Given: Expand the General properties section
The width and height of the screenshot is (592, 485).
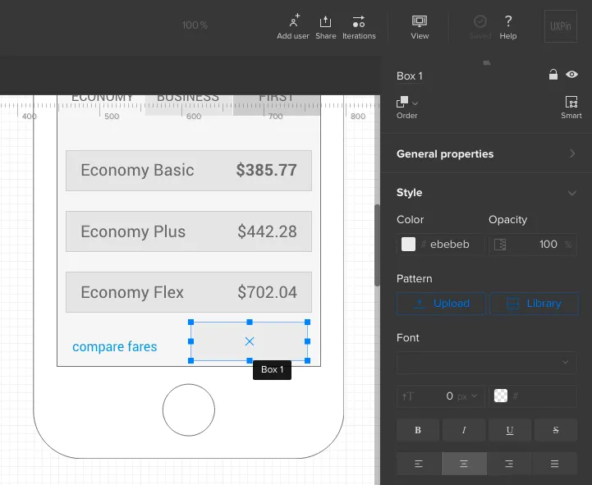Looking at the screenshot, I should [486, 153].
